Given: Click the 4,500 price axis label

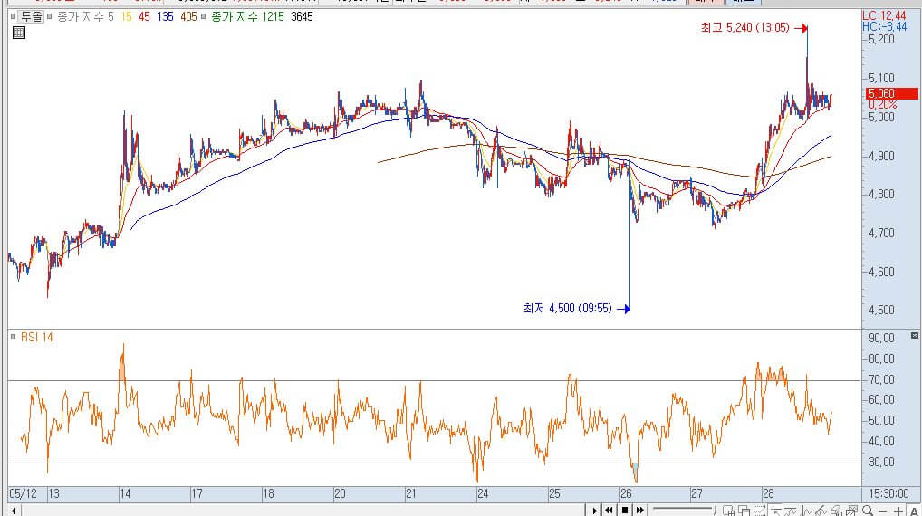Looking at the screenshot, I should [881, 311].
